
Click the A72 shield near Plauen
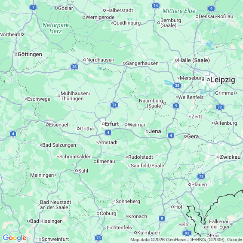[201, 176]
